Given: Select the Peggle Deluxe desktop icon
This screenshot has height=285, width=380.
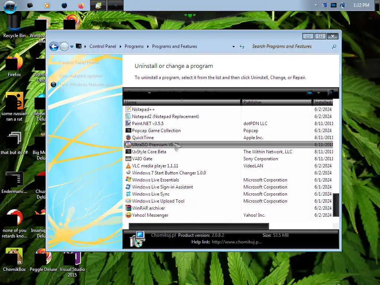Looking at the screenshot, I should [x=43, y=259].
